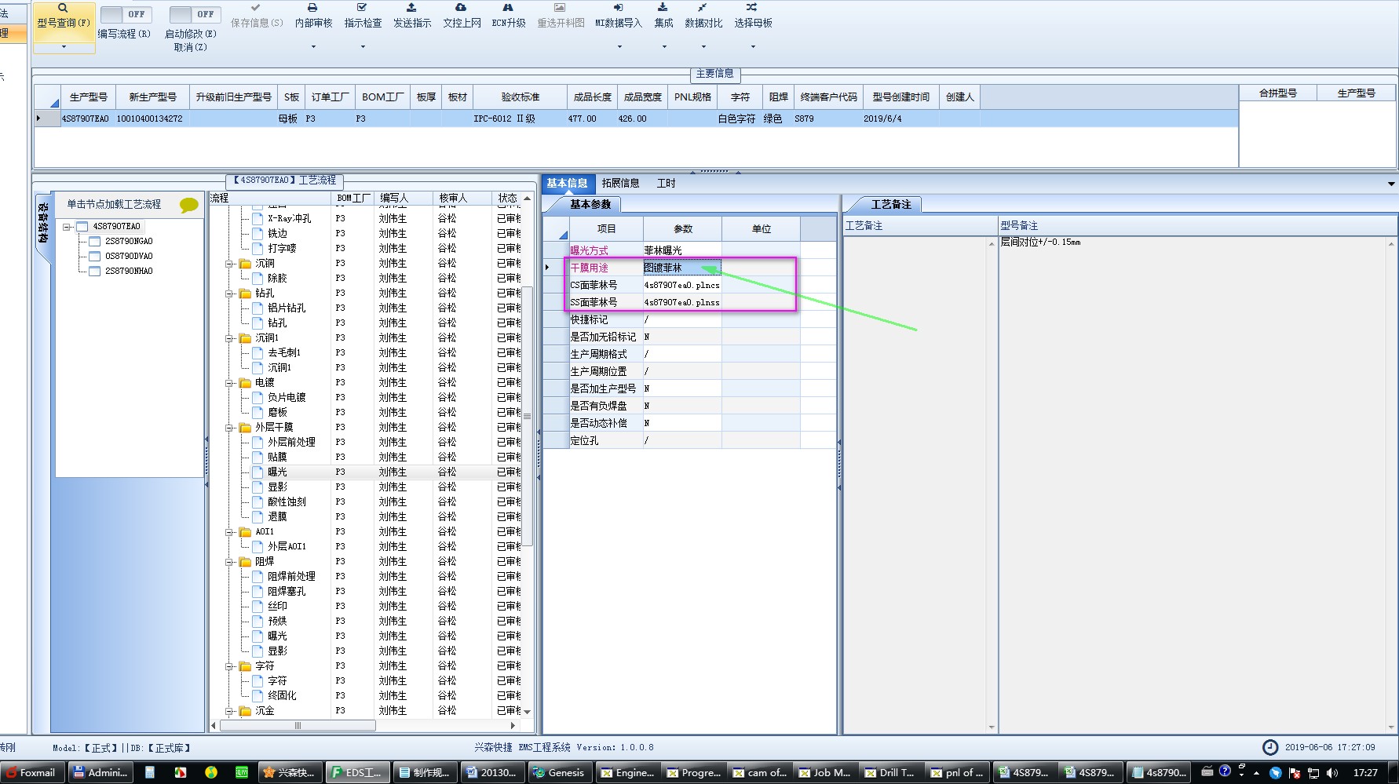Open the EDS工... taskbar item
The height and width of the screenshot is (784, 1399).
[356, 772]
